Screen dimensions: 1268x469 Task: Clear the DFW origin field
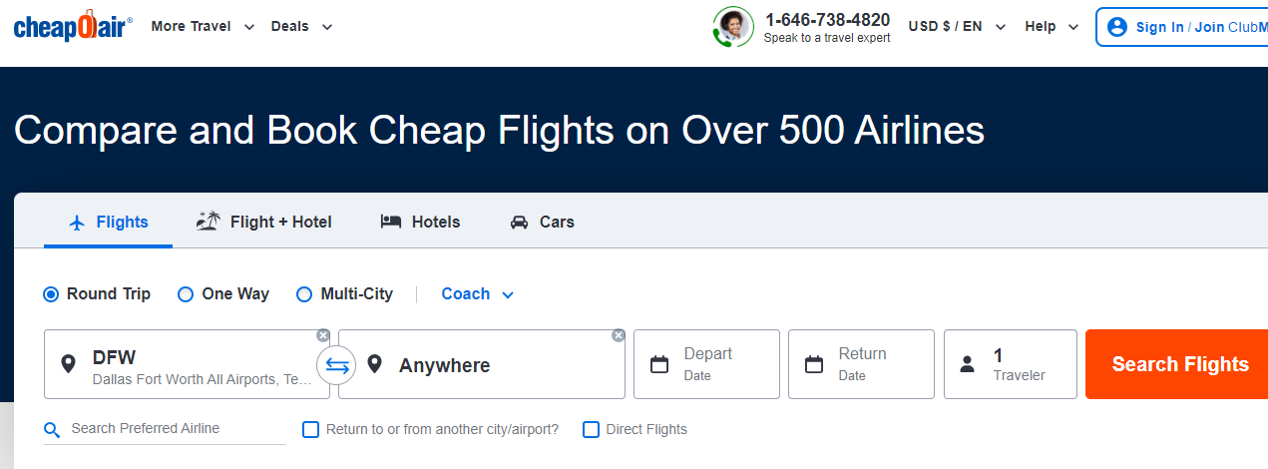click(323, 335)
